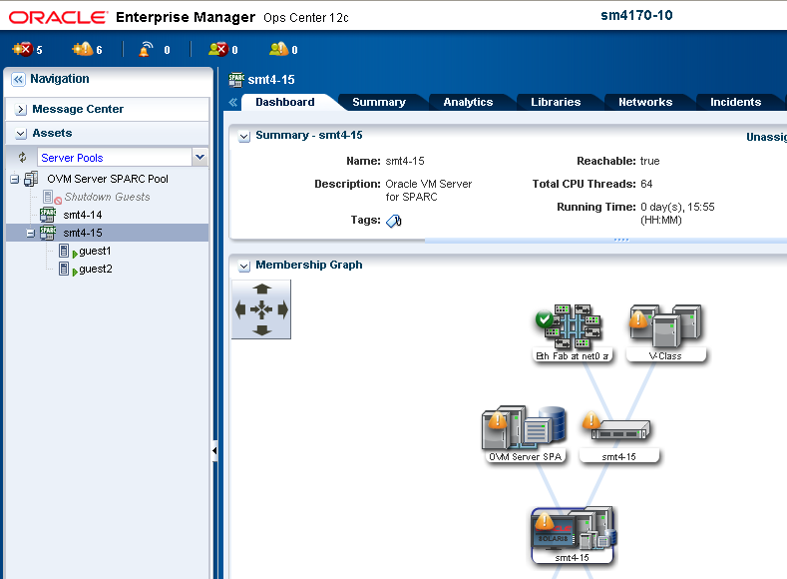Select guest1 in the assets tree
This screenshot has height=579, width=787.
tap(95, 251)
